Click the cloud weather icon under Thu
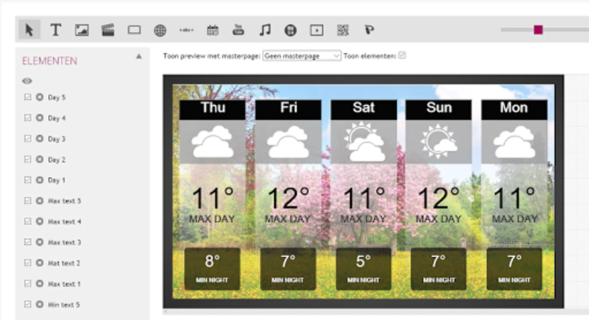589x320 pixels. (212, 142)
